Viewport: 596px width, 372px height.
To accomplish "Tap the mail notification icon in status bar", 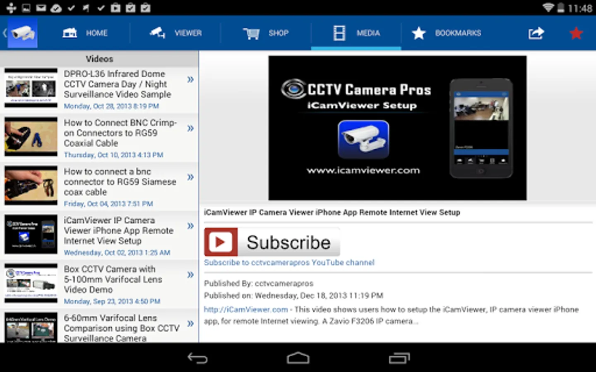I will (41, 8).
